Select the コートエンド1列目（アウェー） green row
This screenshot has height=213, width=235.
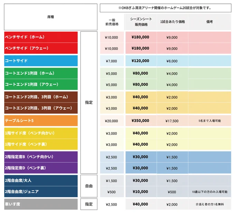(x=41, y=84)
